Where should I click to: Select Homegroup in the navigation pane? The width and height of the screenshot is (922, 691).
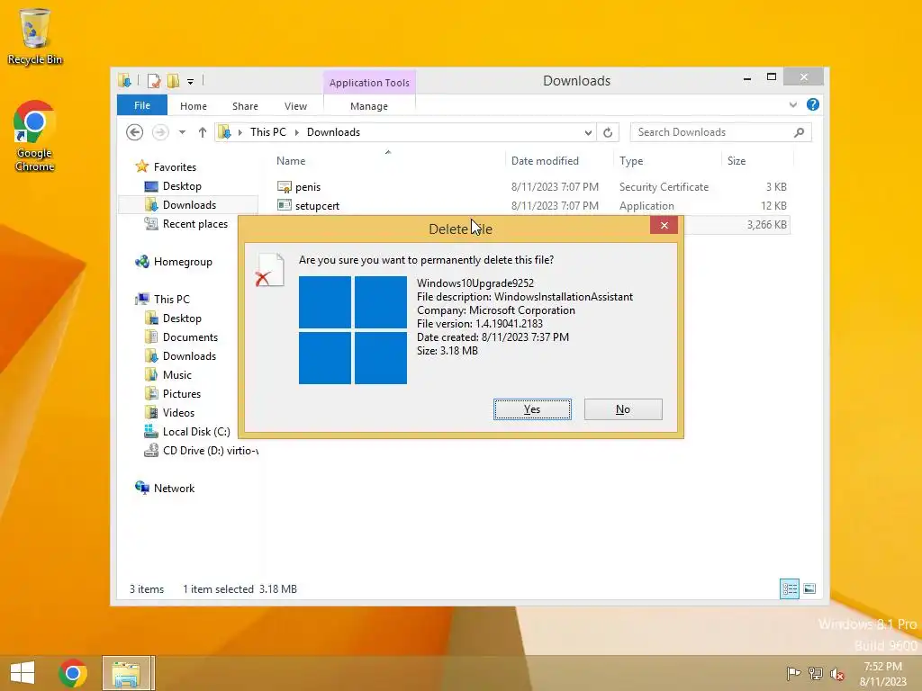(183, 262)
